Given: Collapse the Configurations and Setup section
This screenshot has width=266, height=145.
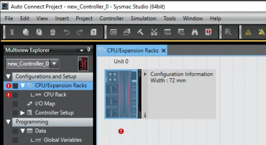Looking at the screenshot, I should click(x=8, y=76).
